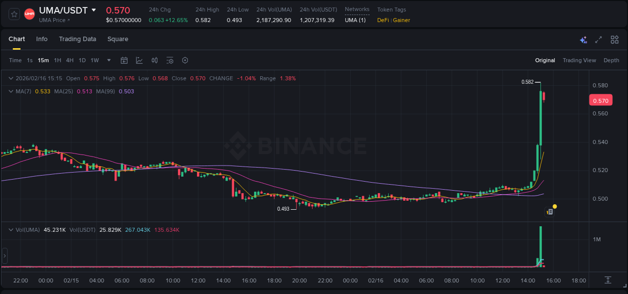Click the small order book icon near latest candle

tap(550, 211)
